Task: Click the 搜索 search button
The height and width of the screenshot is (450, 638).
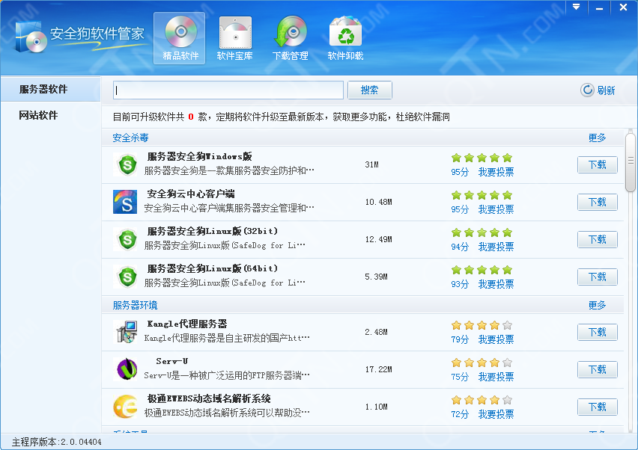Action: pyautogui.click(x=370, y=90)
